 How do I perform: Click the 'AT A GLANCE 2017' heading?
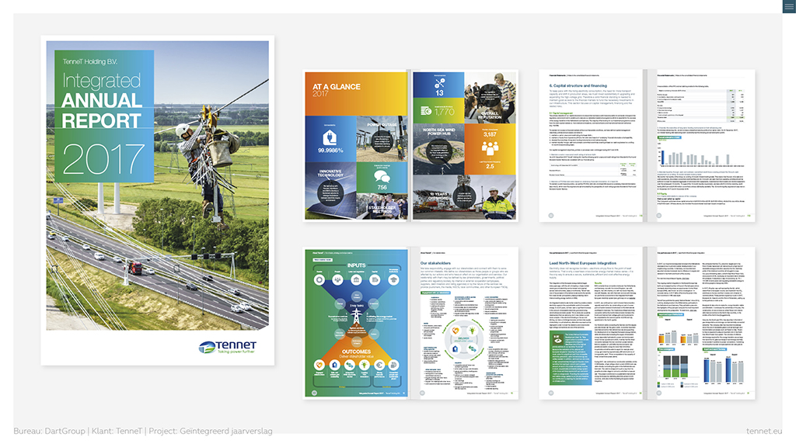(x=336, y=90)
